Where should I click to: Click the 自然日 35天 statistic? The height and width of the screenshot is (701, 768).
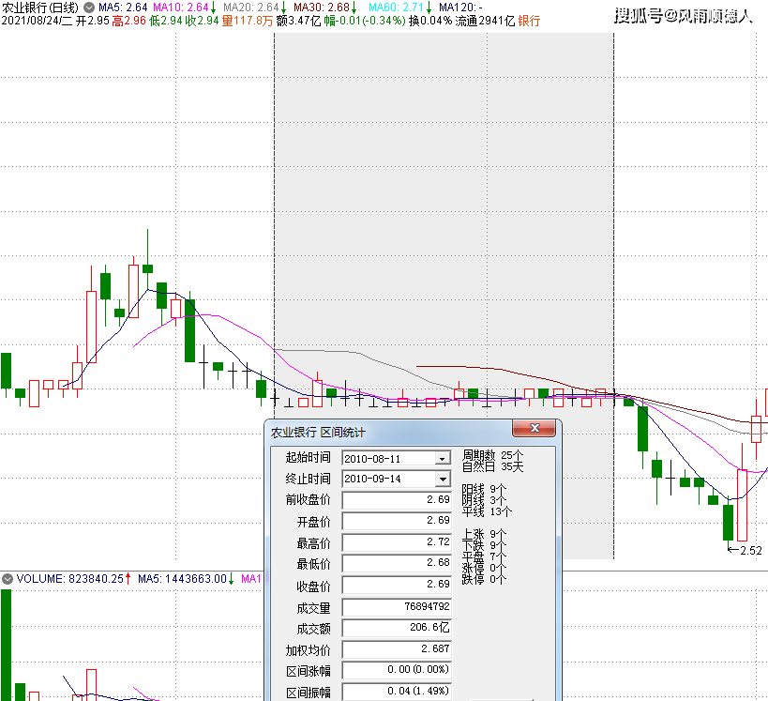(492, 466)
